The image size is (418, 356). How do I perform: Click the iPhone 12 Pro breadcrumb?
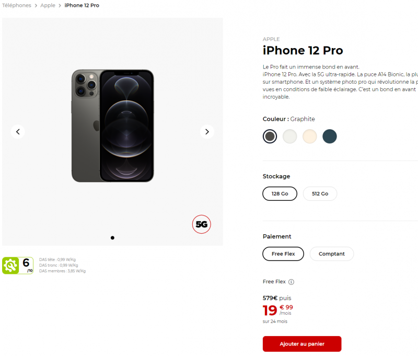pos(82,5)
